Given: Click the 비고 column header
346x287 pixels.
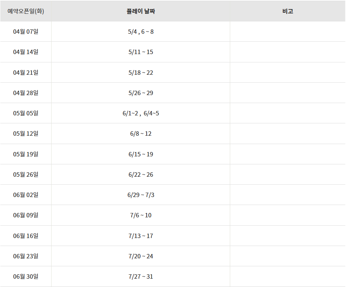Looking at the screenshot, I should (288, 11).
